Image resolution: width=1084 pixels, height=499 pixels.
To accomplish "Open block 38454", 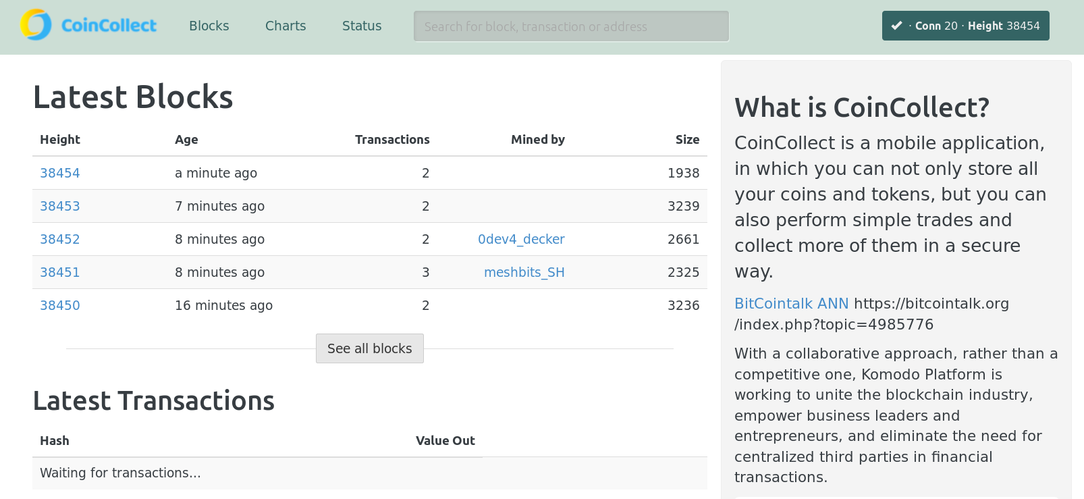I will 60,173.
